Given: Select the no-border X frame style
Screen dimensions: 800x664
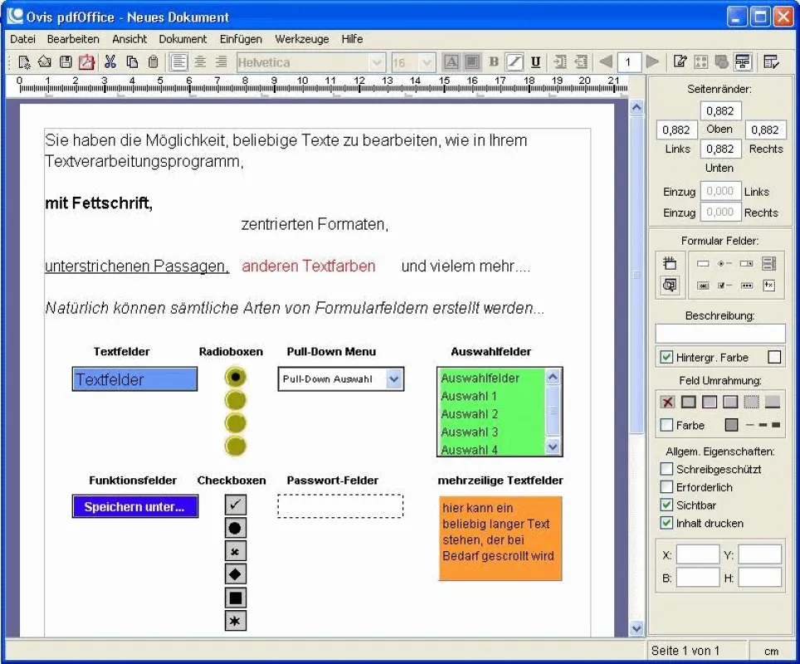Looking at the screenshot, I should (667, 403).
